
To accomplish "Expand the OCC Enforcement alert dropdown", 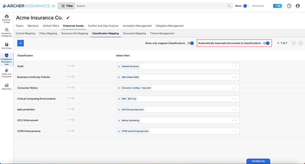I will [x=236, y=121].
